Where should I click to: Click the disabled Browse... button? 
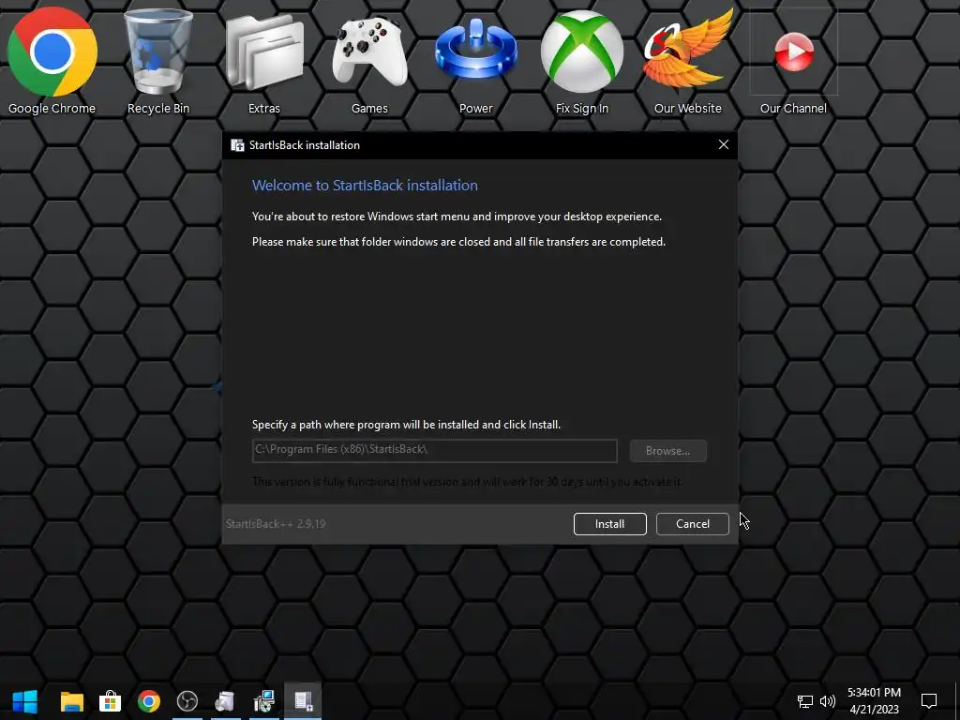pyautogui.click(x=667, y=451)
